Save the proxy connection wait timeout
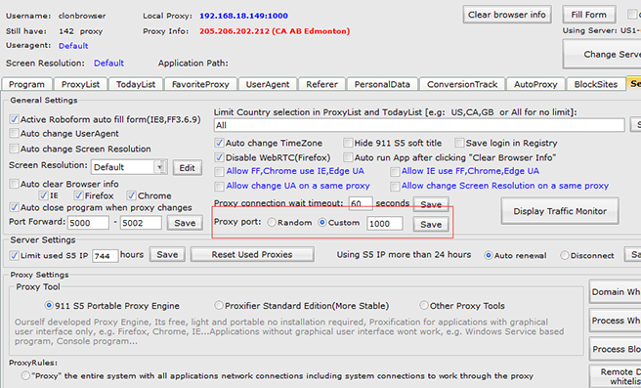 (431, 204)
